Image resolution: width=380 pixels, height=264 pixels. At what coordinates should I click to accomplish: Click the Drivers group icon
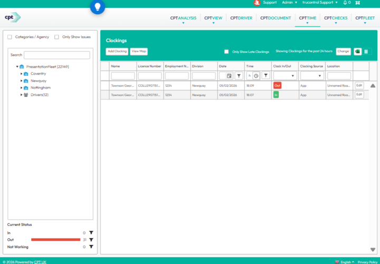(26, 95)
